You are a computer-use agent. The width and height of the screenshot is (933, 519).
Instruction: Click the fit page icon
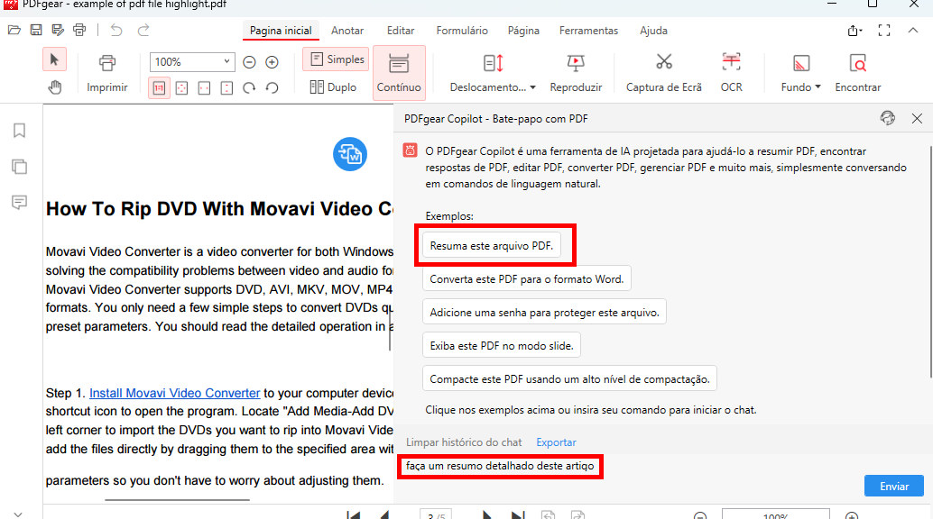click(181, 88)
